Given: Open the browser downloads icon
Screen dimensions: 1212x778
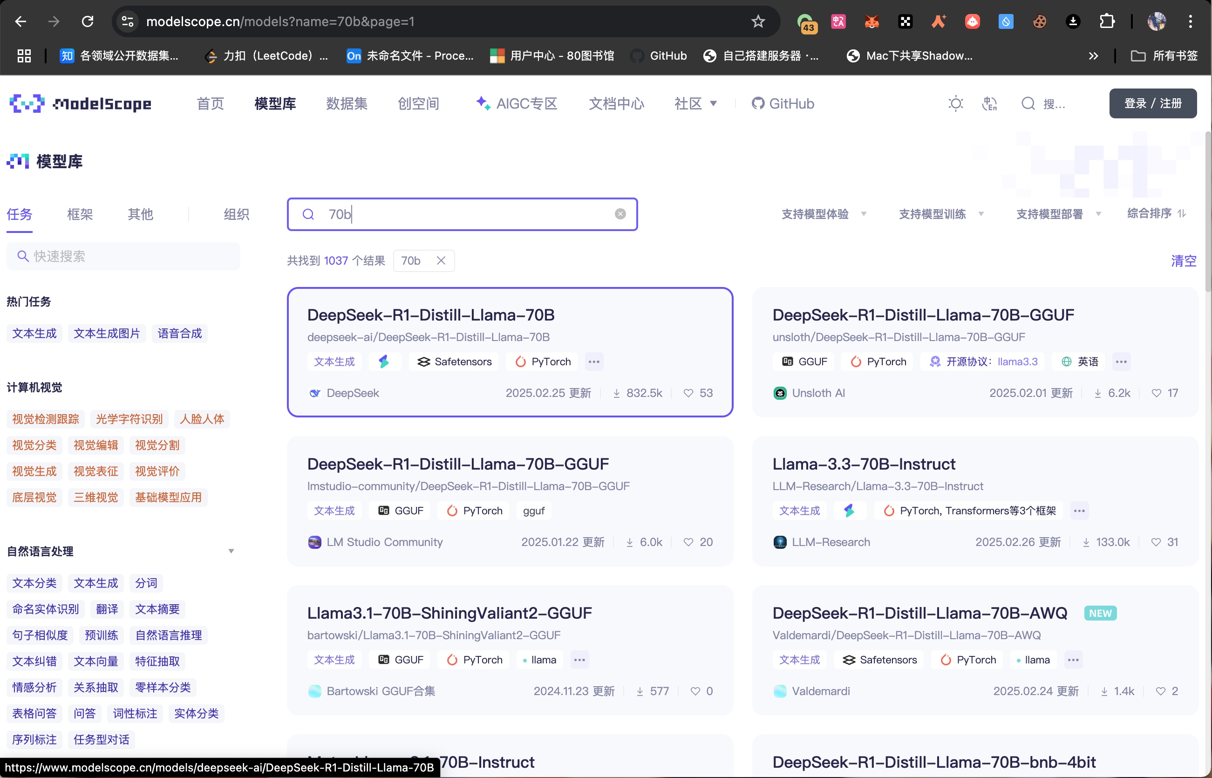Looking at the screenshot, I should (x=1073, y=22).
